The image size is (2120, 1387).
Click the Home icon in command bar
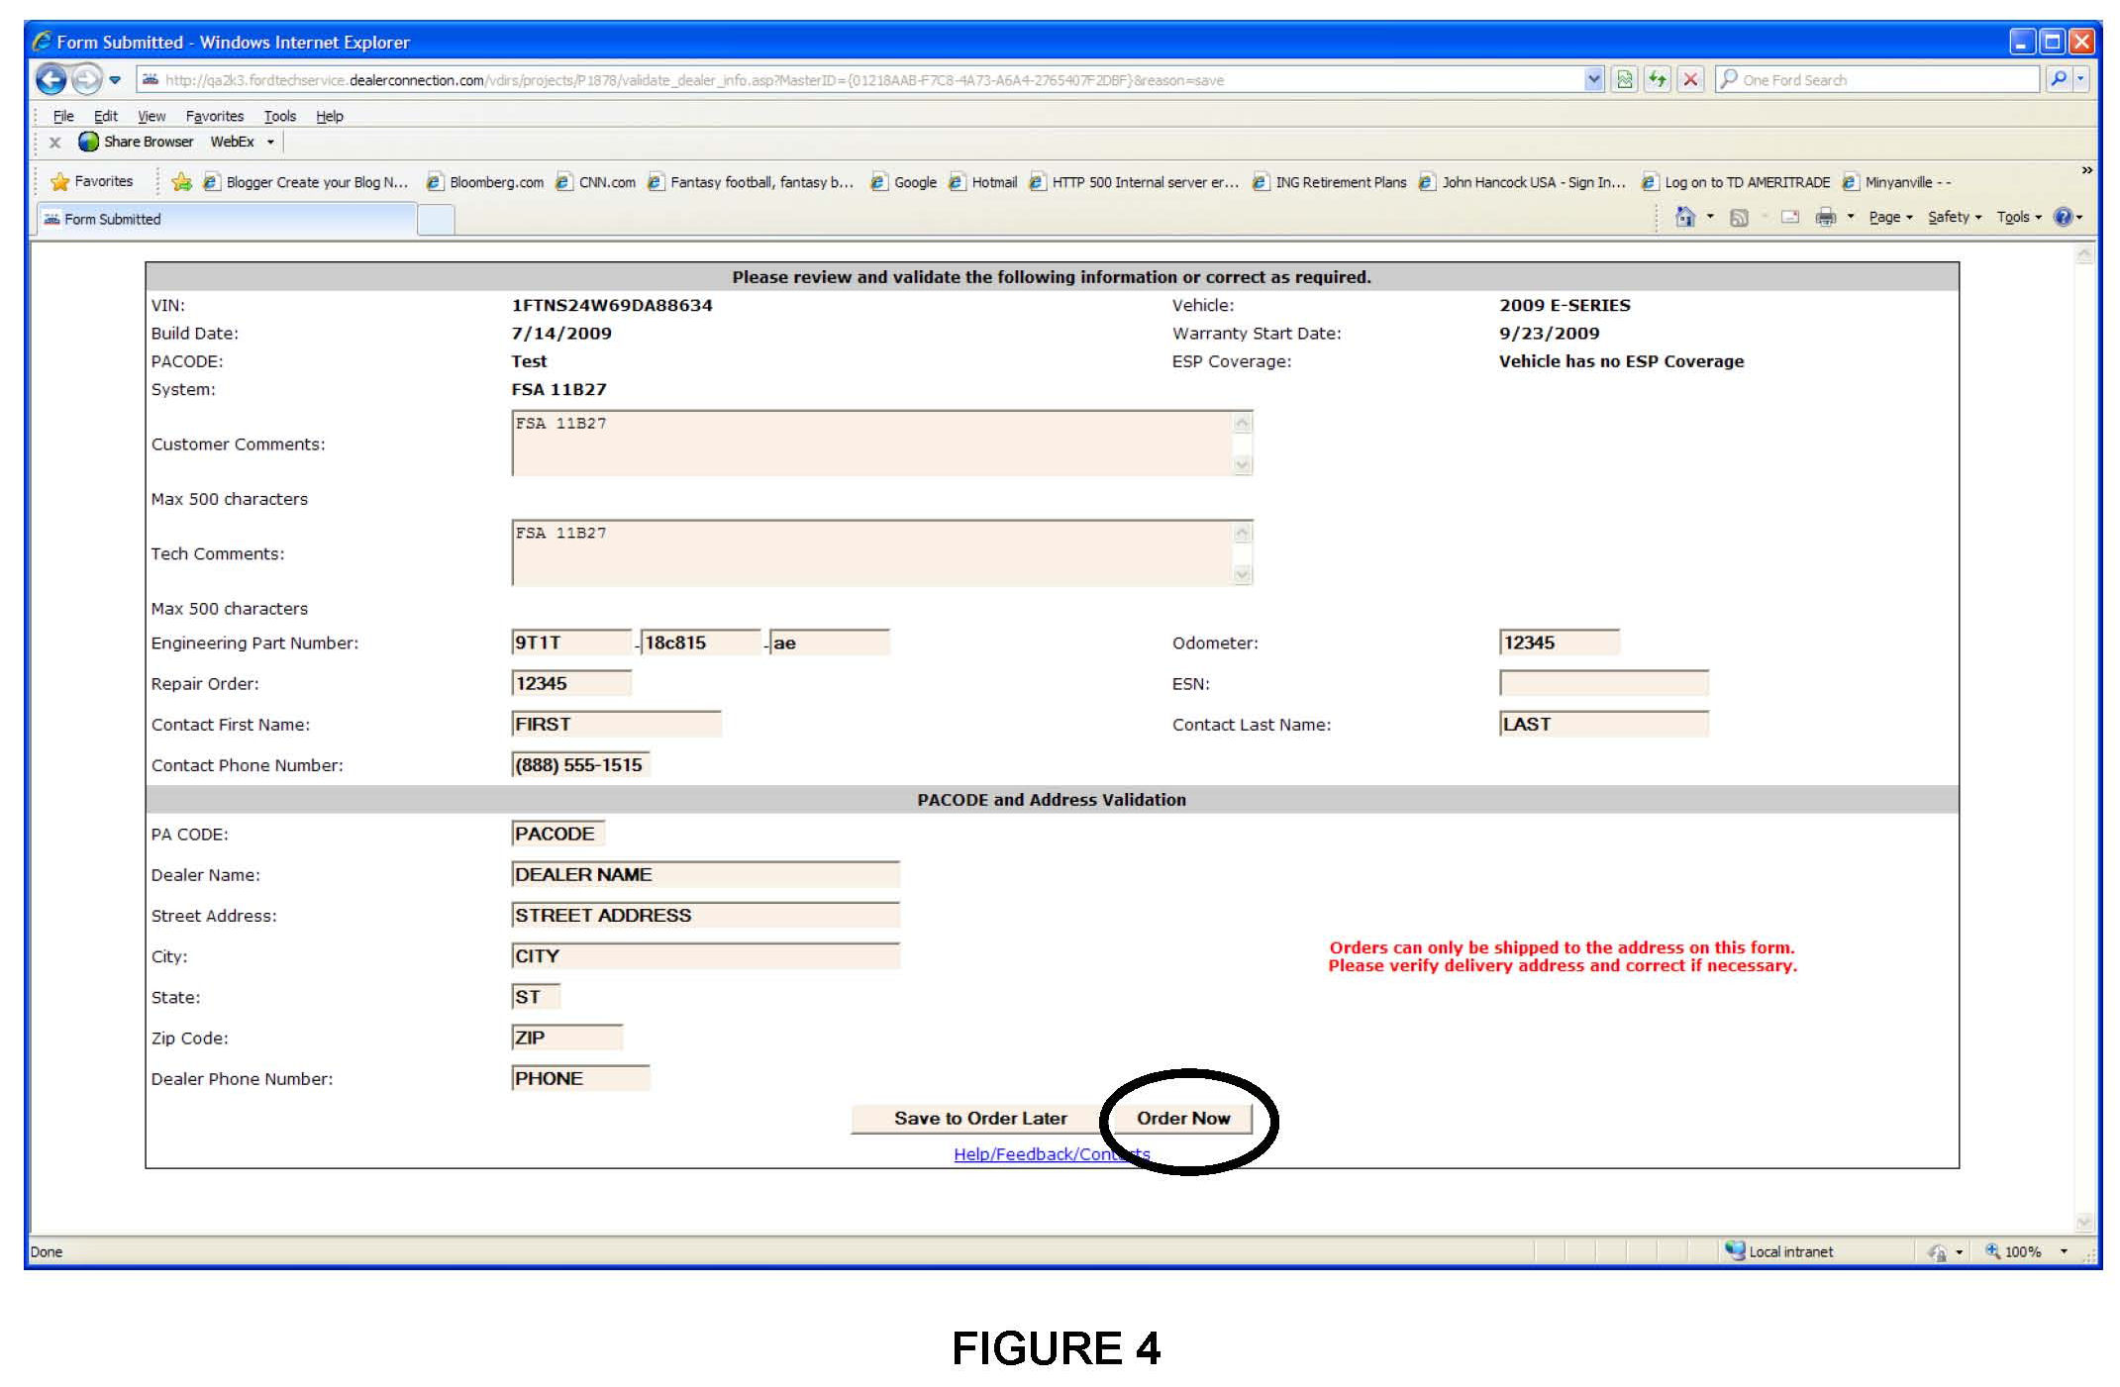pyautogui.click(x=1684, y=217)
